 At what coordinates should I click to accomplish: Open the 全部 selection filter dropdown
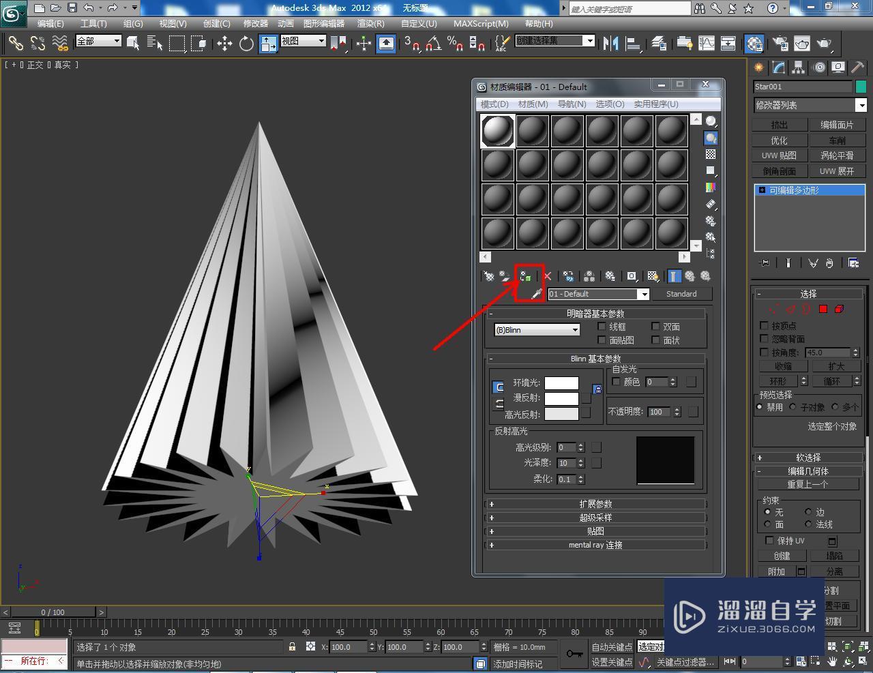(98, 41)
